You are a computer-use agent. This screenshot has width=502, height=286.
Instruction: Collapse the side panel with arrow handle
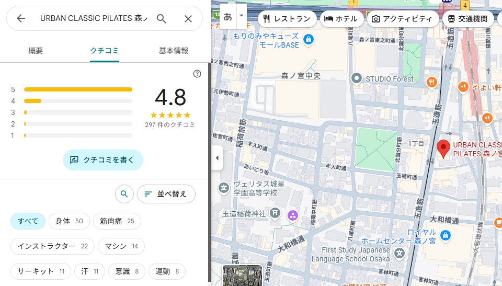point(217,158)
